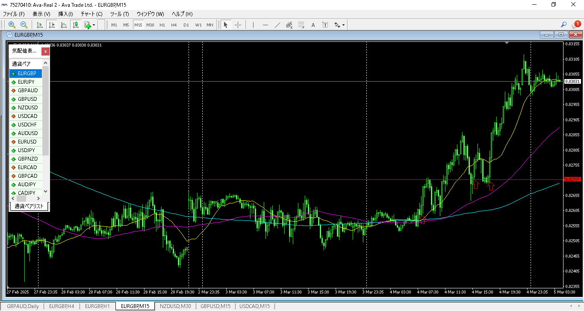Open the notifications bubble with badge
The image size is (584, 311).
(x=576, y=24)
